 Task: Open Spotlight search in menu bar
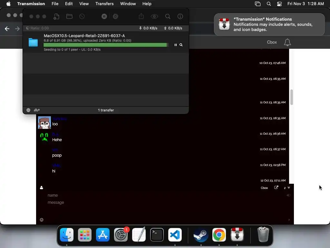tap(269, 4)
